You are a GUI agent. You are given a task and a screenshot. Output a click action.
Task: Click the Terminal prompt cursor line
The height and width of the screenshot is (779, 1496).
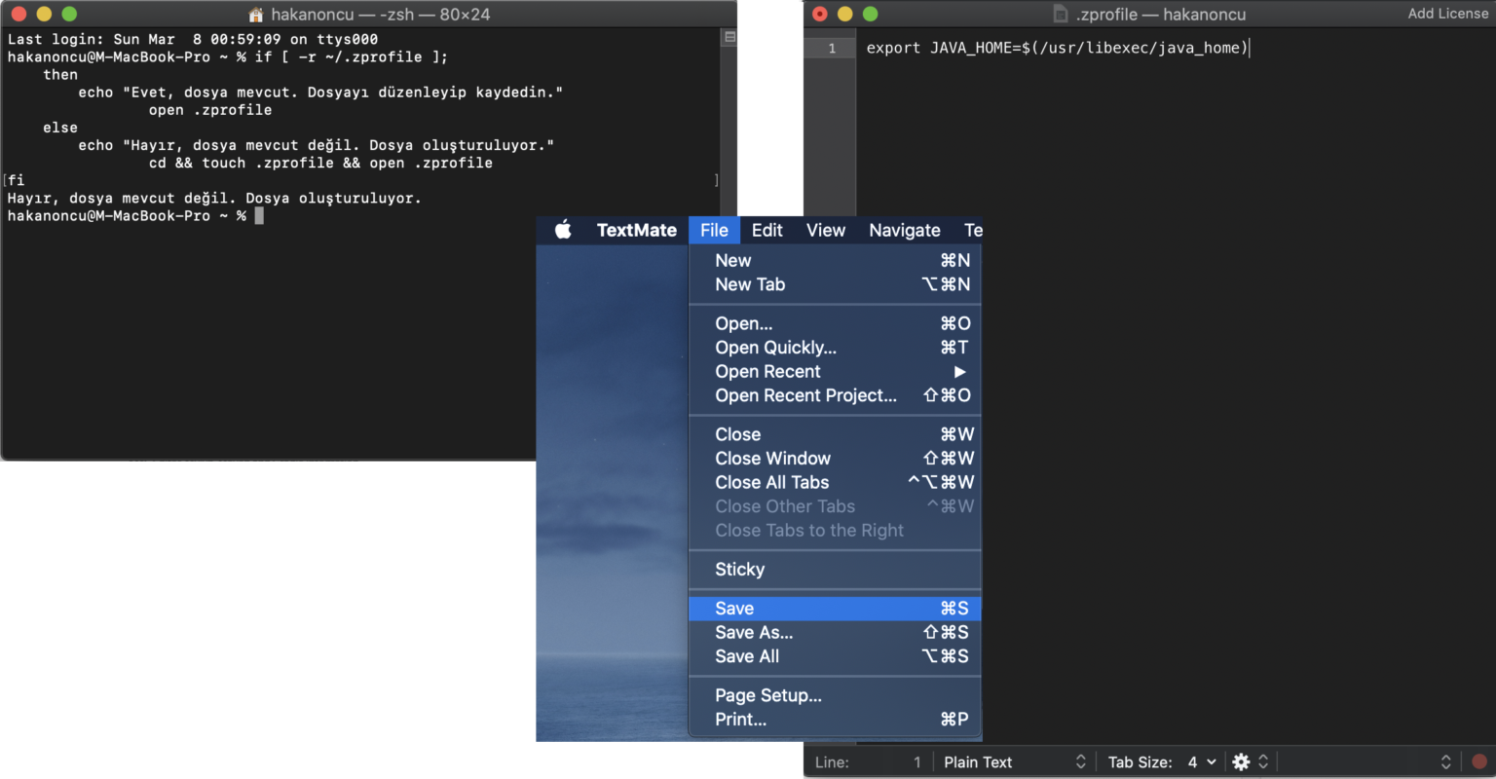click(135, 216)
